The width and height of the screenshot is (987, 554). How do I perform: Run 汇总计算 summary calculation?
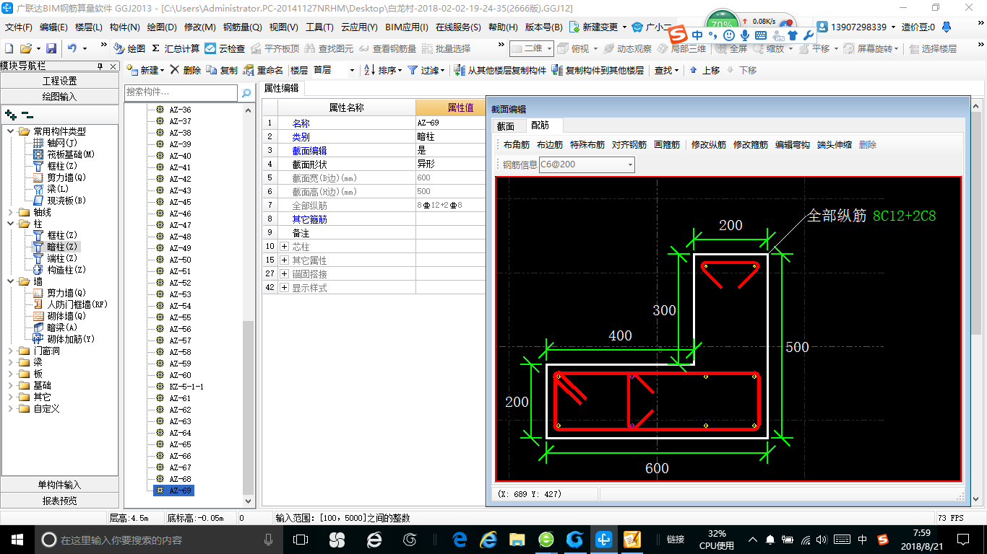pos(176,48)
